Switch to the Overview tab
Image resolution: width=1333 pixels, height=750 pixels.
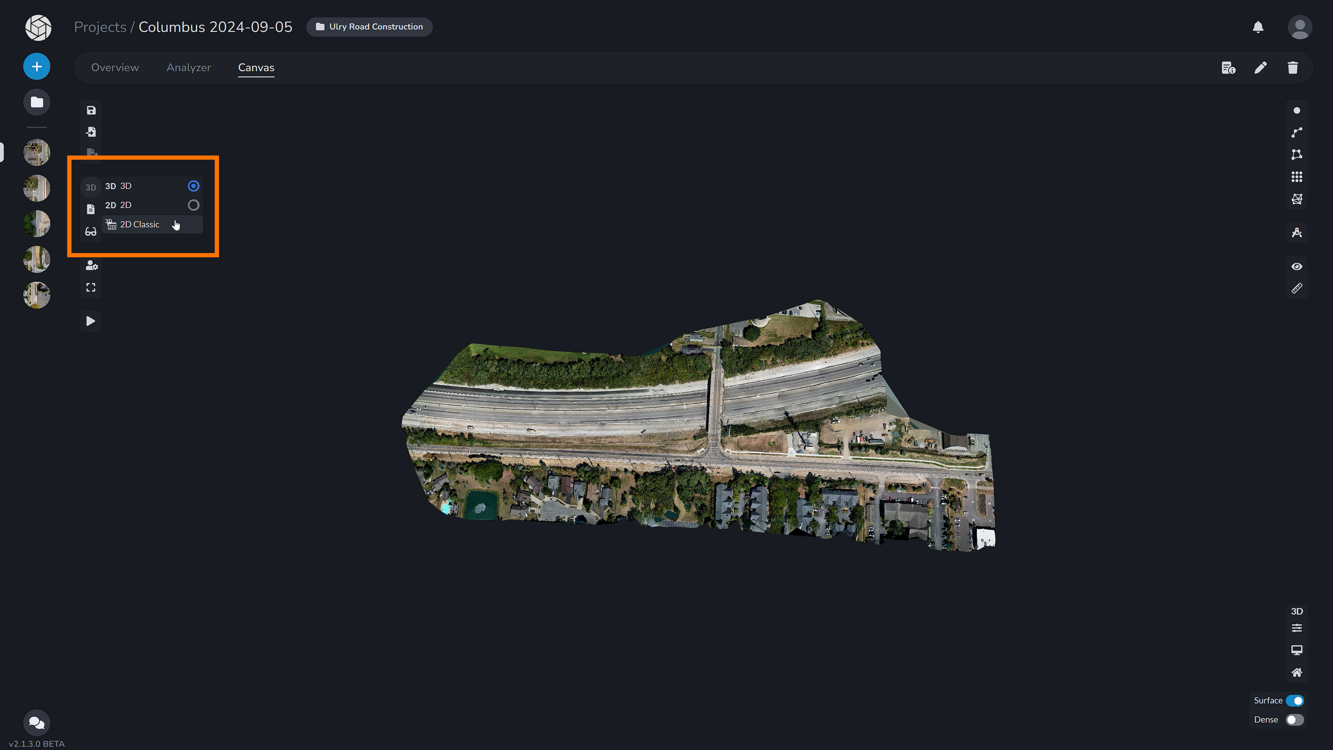(115, 67)
